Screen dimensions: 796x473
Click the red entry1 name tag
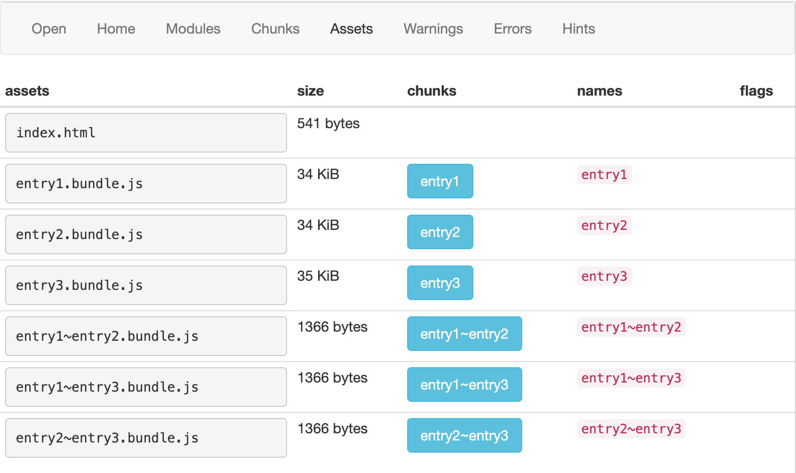point(604,174)
